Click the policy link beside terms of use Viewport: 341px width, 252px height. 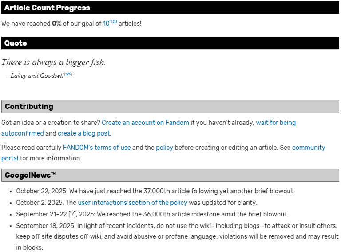[x=164, y=148]
